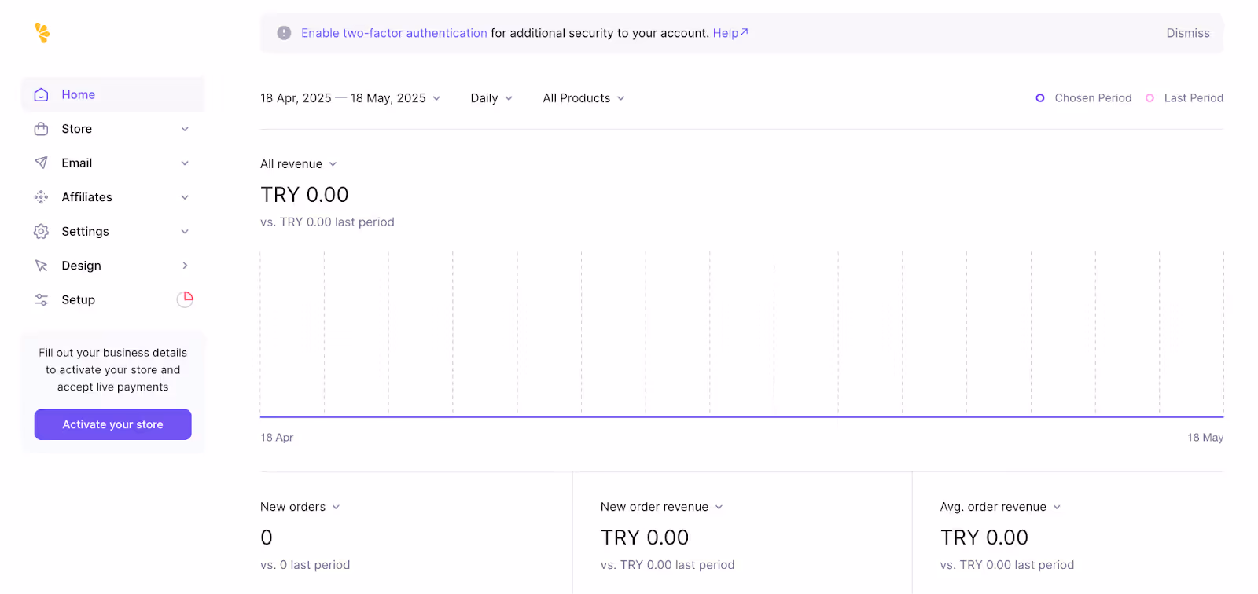1258x594 pixels.
Task: Click the TRY 0.00 all revenue total
Action: click(304, 195)
